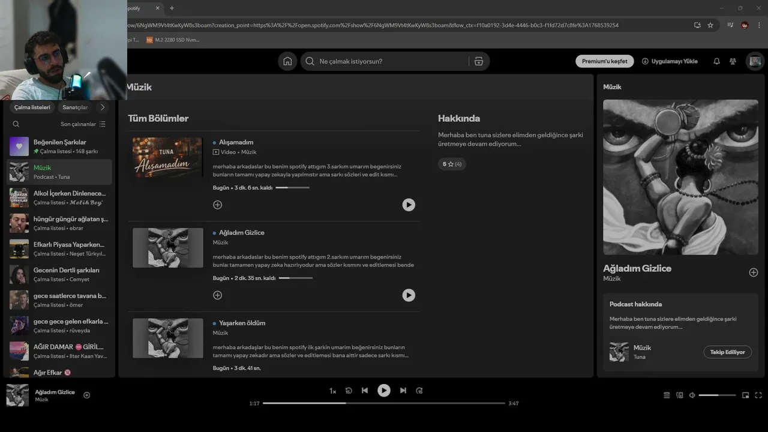Screen dimensions: 768x432
Task: Open notifications bell icon
Action: [716, 61]
